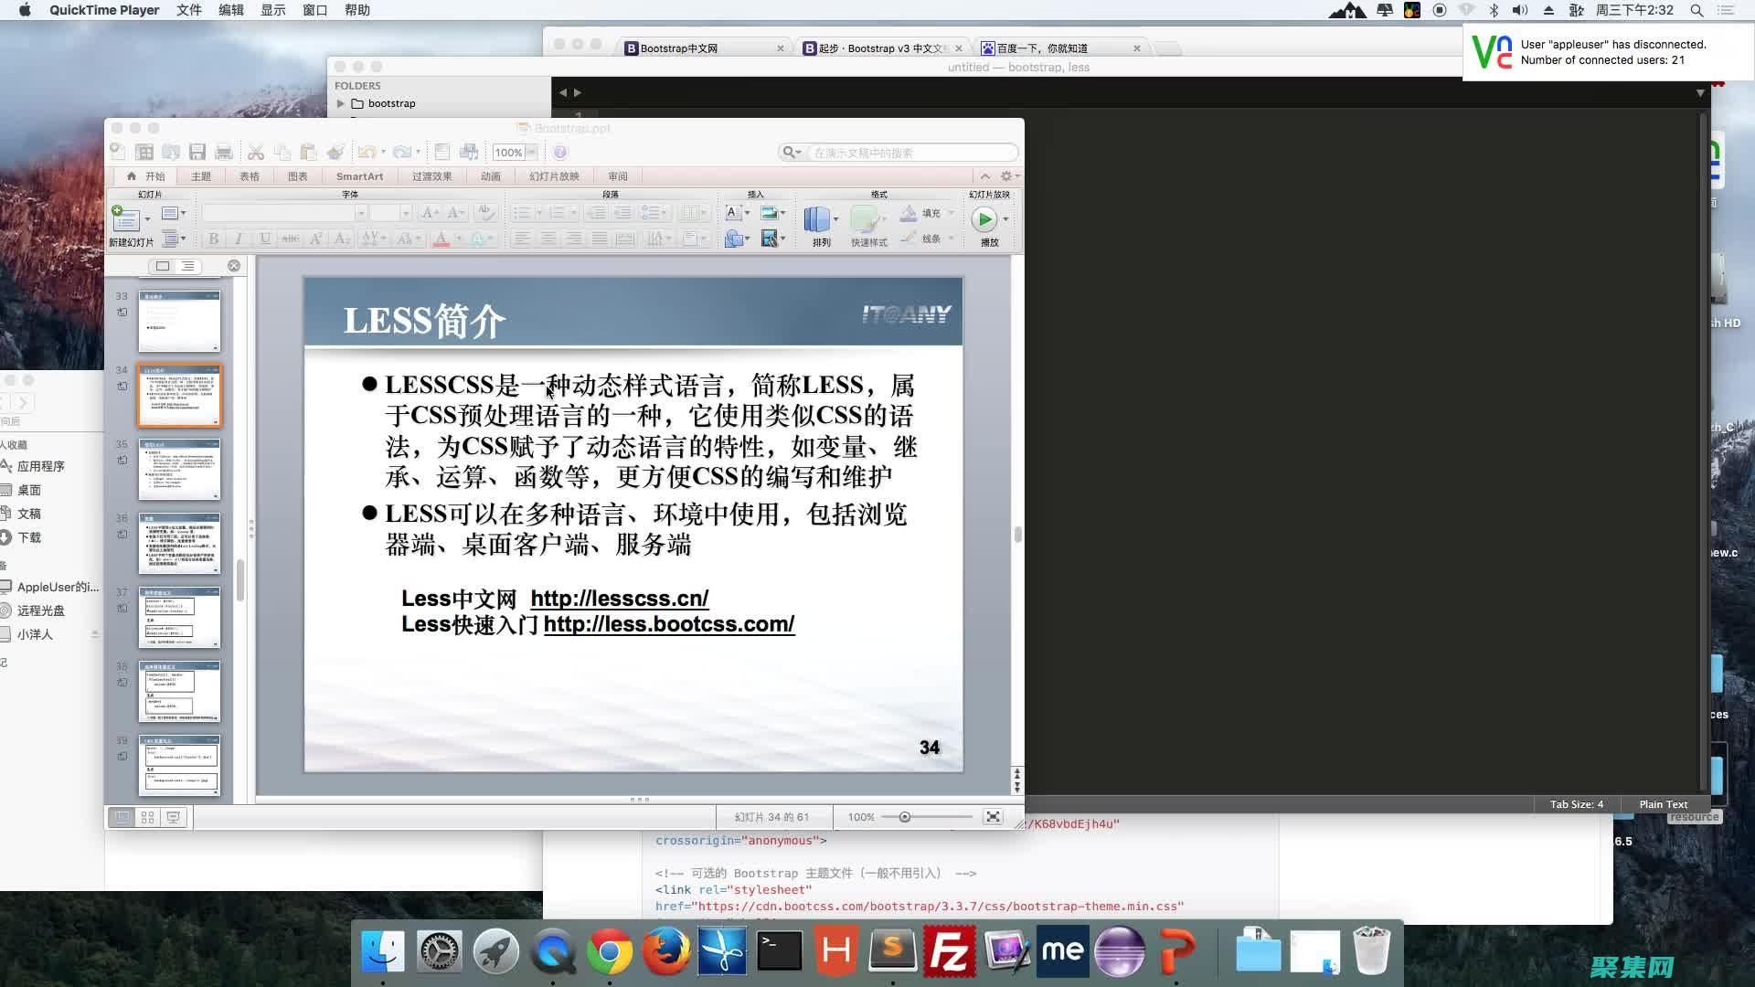Open the http://lesscss.cn/ link
The width and height of the screenshot is (1755, 987).
[619, 599]
